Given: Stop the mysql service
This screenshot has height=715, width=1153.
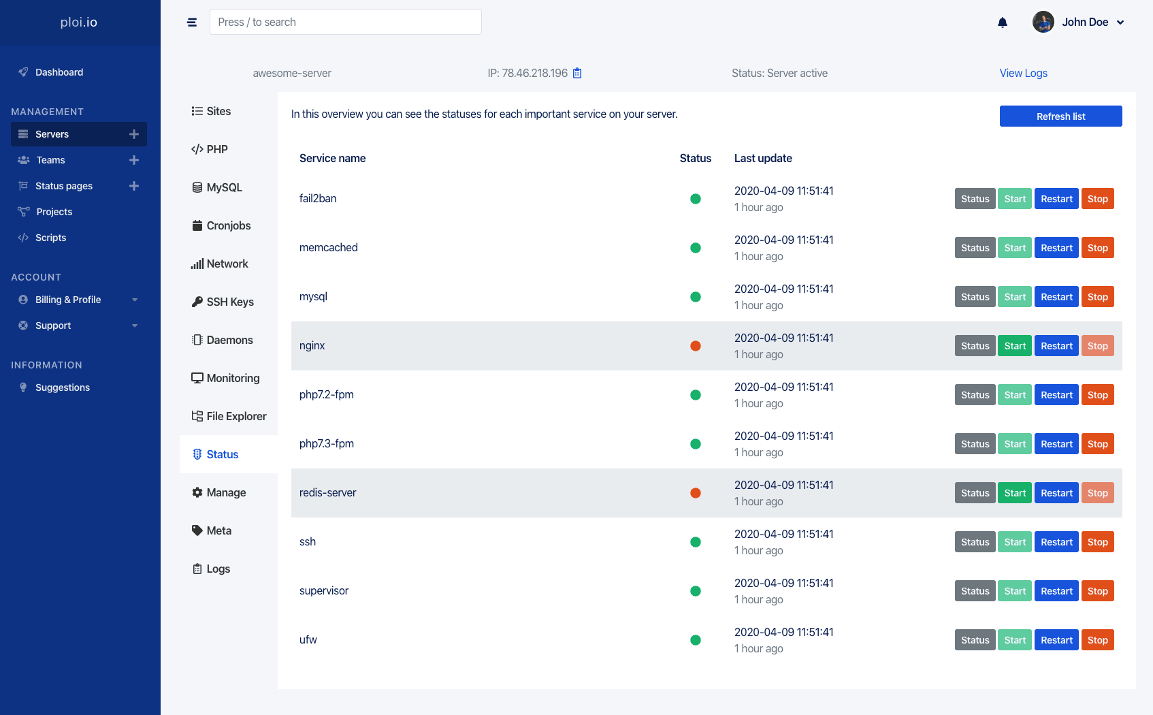Looking at the screenshot, I should coord(1097,297).
